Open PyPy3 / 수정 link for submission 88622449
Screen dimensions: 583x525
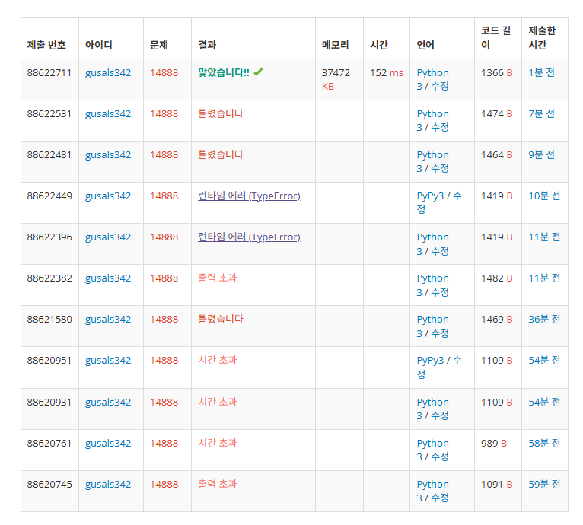pyautogui.click(x=439, y=202)
